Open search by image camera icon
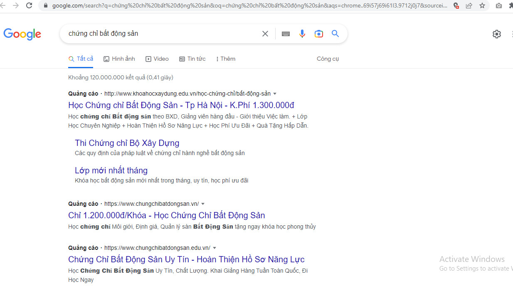513x286 pixels. 319,34
